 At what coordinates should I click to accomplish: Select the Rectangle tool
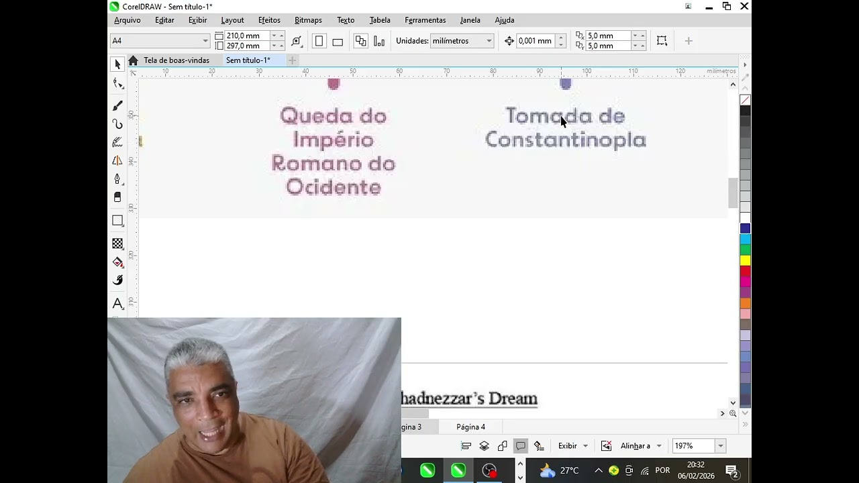(x=118, y=221)
